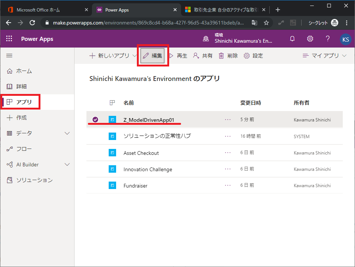This screenshot has height=267, width=355.
Task: Click the incognito シークレット icon
Action: point(334,23)
